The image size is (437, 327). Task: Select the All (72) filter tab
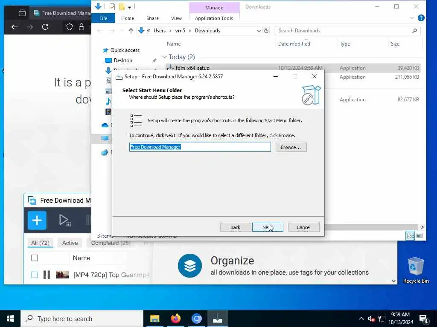(40, 243)
